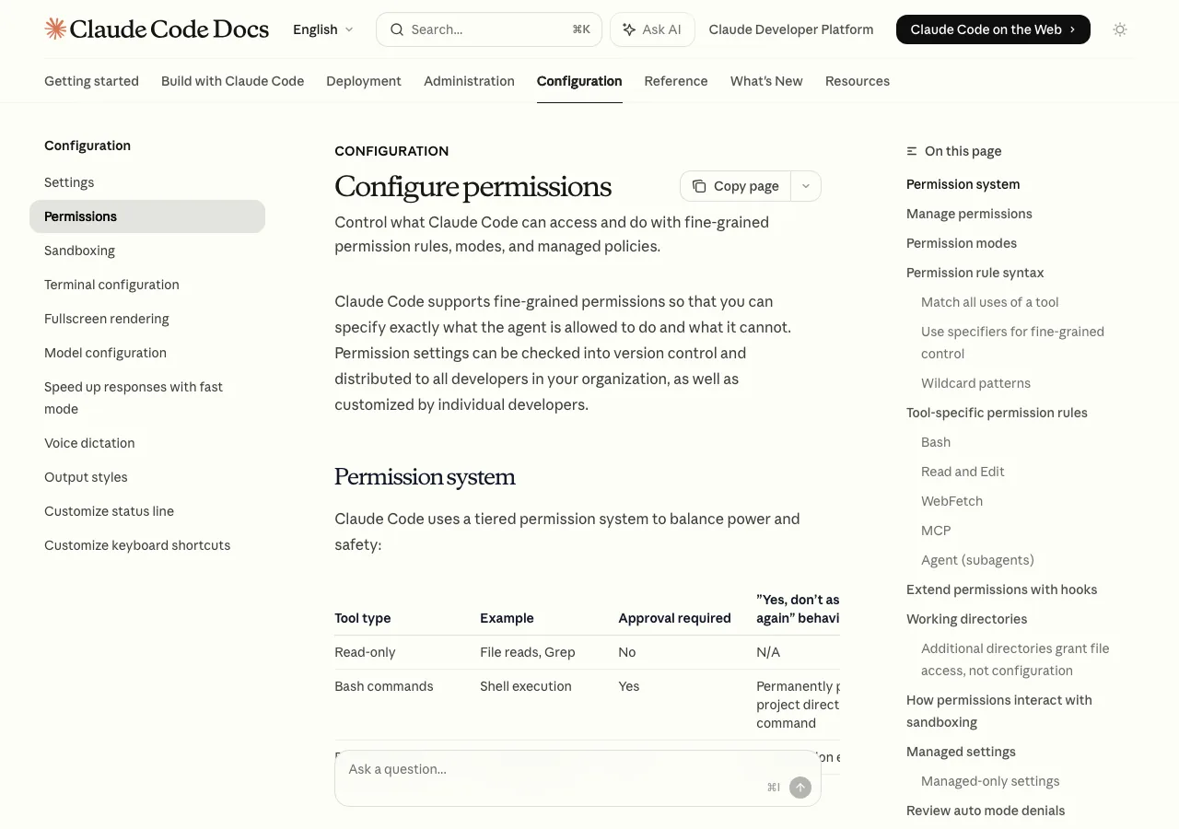Click the sparkle icon in Ask AI
This screenshot has width=1179, height=829.
click(629, 29)
